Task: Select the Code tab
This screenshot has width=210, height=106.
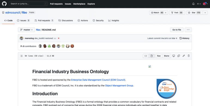Action: pyautogui.click(x=8, y=21)
